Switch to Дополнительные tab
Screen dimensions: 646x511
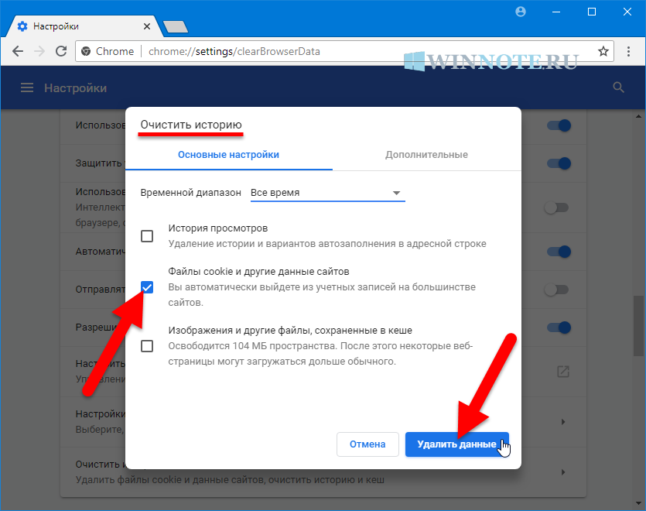[426, 155]
